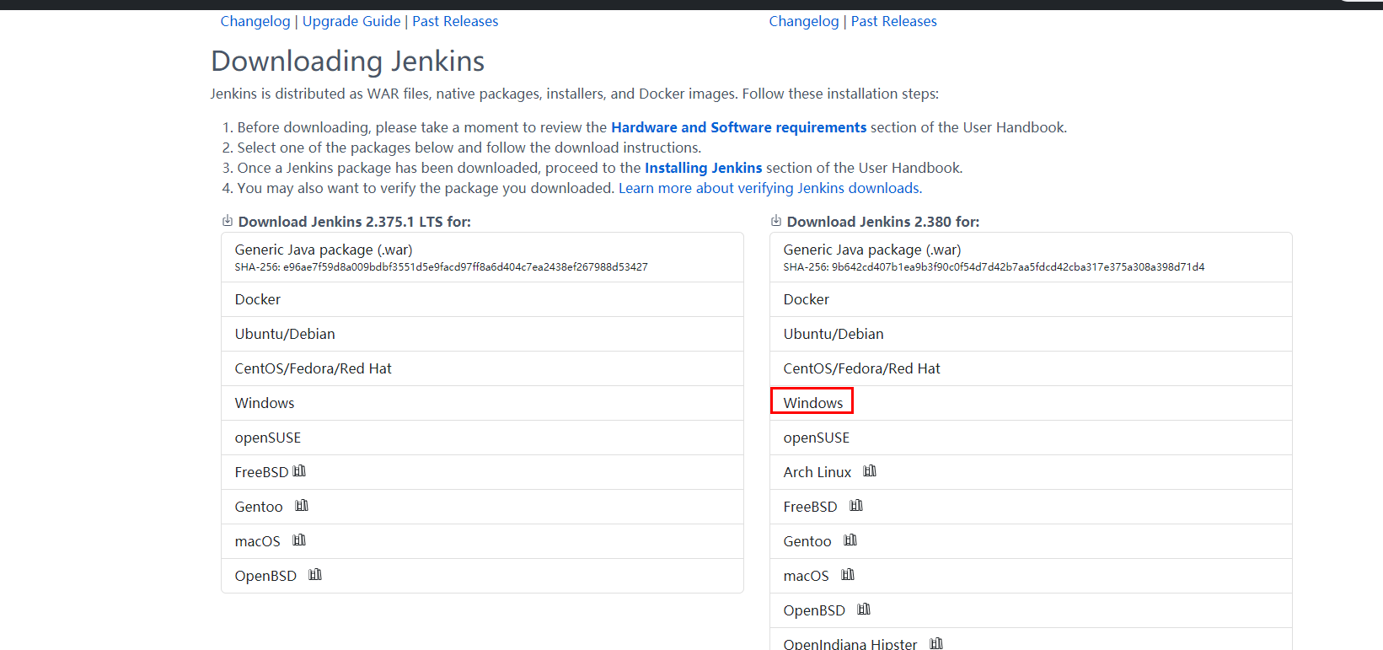
Task: Click the book icon beside LTS macOS
Action: coord(299,540)
